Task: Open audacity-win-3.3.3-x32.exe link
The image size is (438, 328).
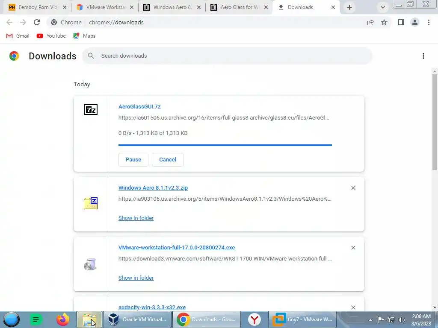Action: click(x=152, y=307)
